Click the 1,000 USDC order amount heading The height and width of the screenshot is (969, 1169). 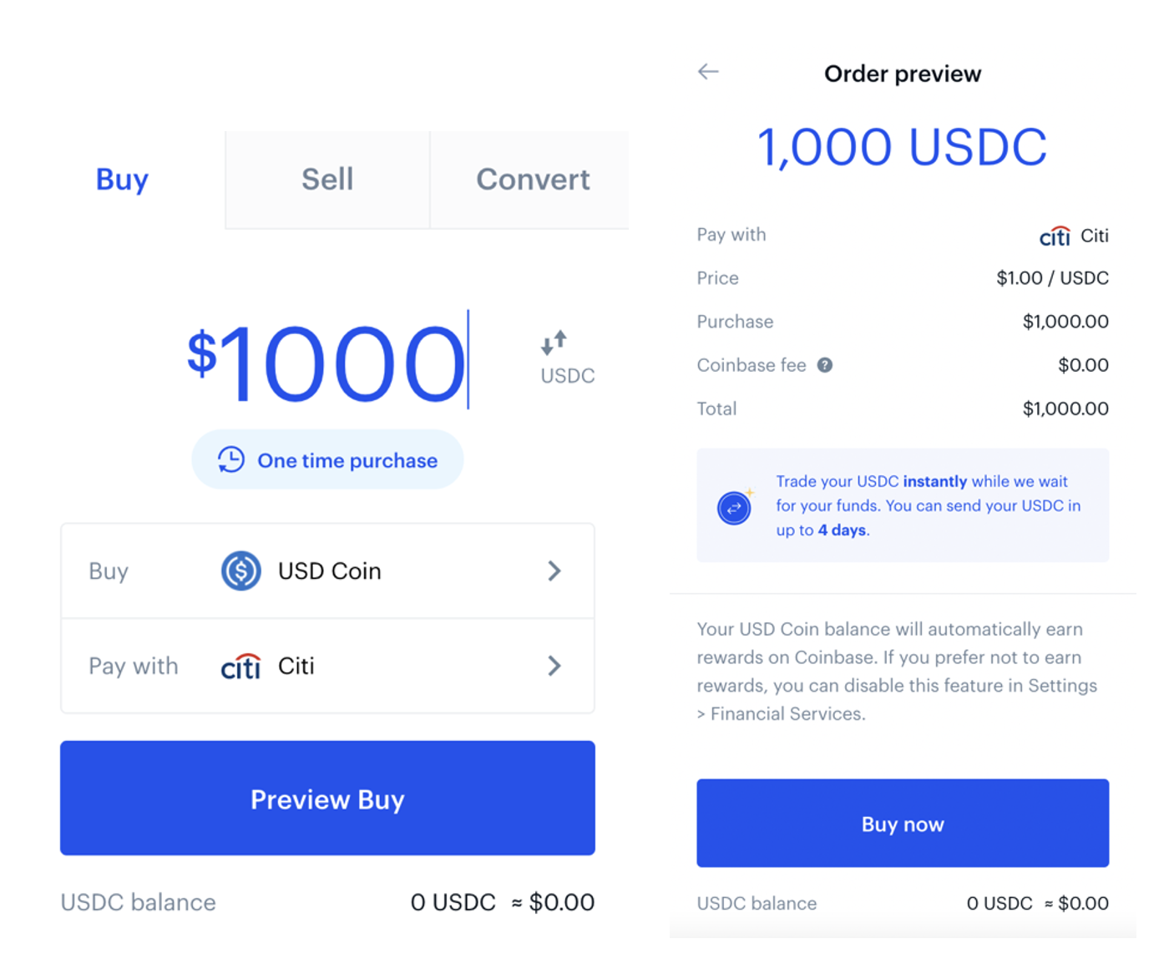902,148
